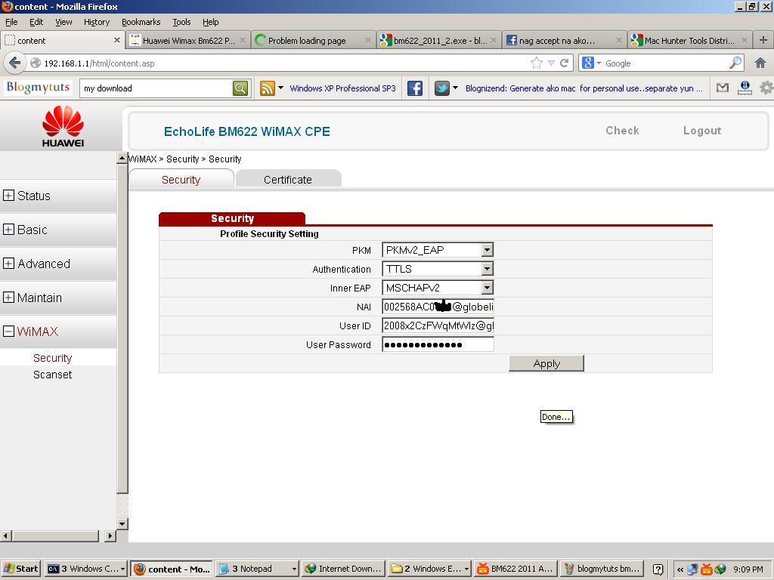Click the Apply button
Viewport: 774px width, 580px height.
[x=546, y=363]
